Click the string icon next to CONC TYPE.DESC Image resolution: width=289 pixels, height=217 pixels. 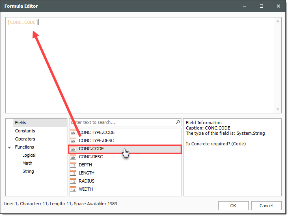73,141
